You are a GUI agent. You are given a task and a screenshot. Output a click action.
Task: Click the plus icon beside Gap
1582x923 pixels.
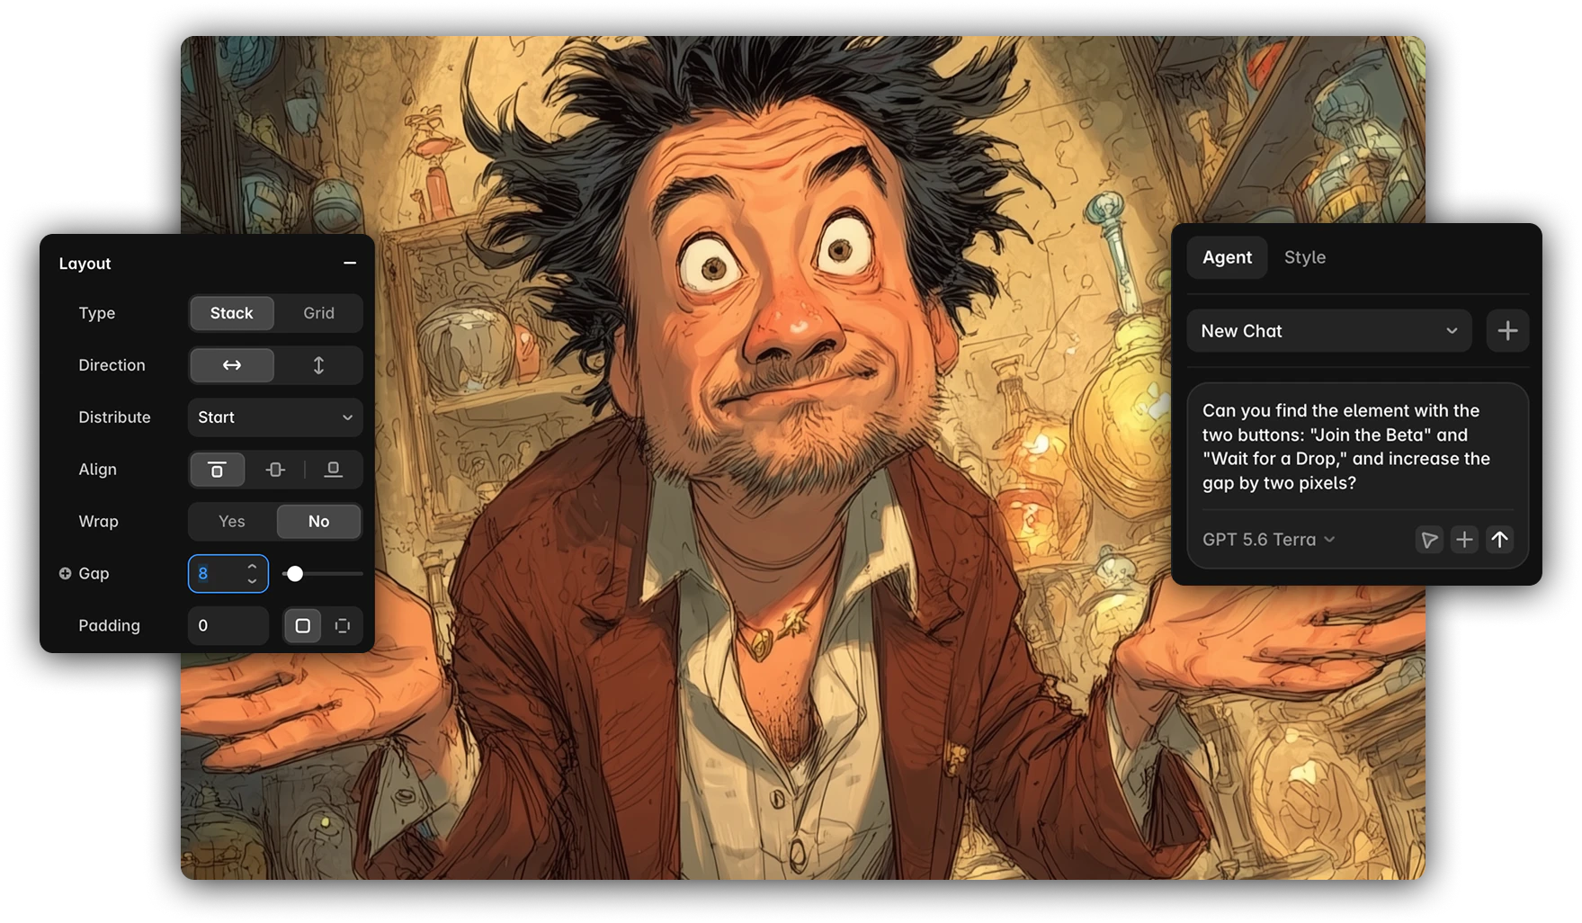pyautogui.click(x=65, y=573)
